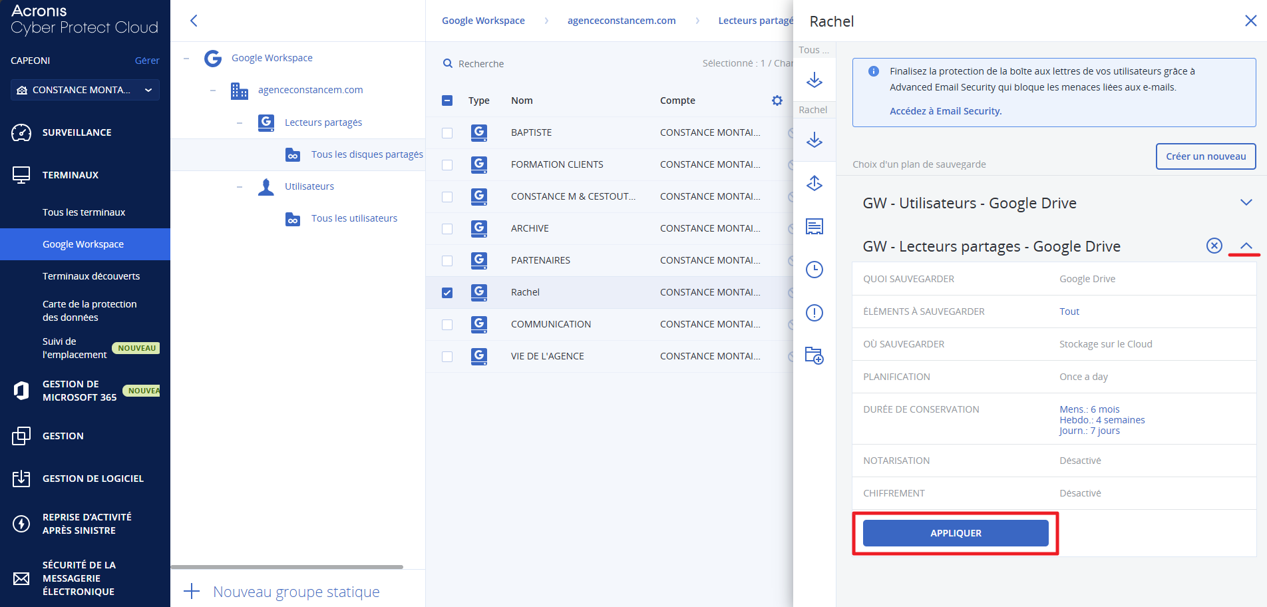Select Terminaux découverts menu item

[x=91, y=276]
